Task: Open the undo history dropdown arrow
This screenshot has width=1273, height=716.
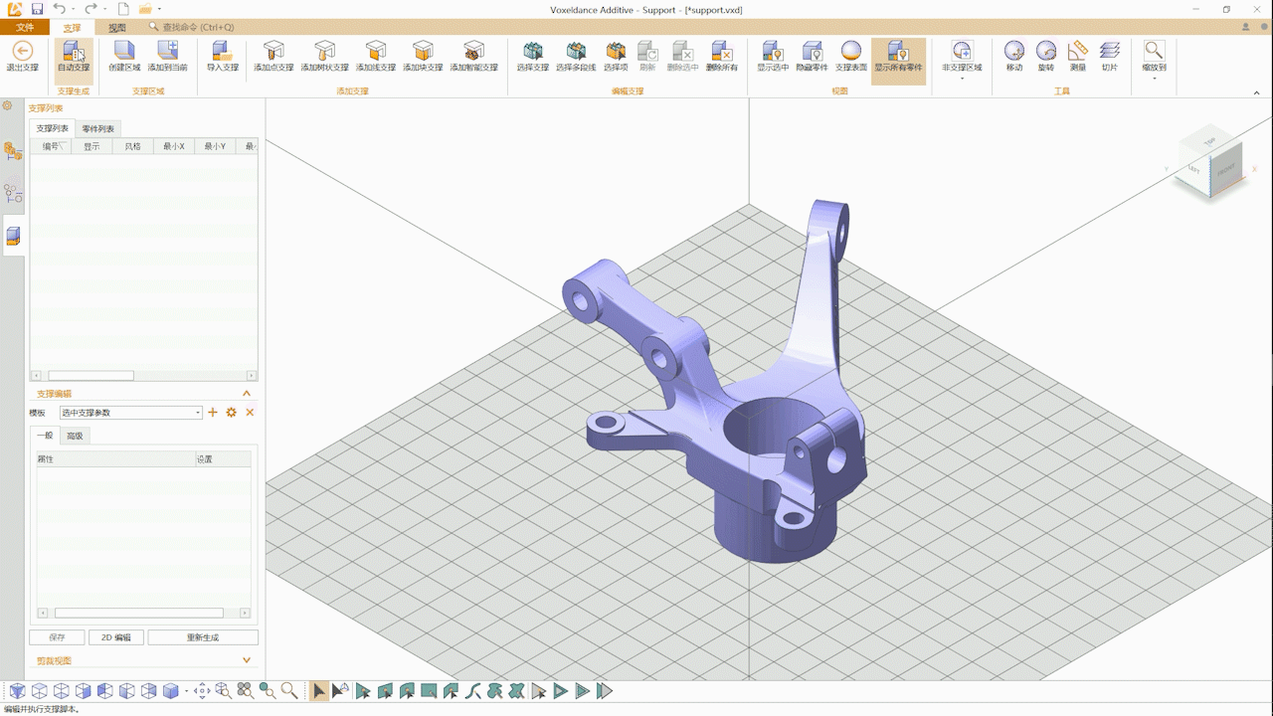Action: click(74, 10)
